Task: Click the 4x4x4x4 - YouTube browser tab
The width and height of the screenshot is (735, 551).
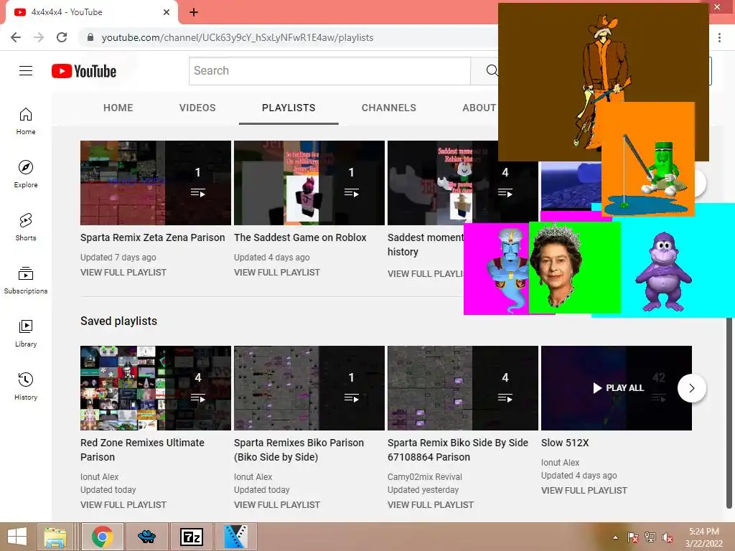Action: (x=91, y=12)
